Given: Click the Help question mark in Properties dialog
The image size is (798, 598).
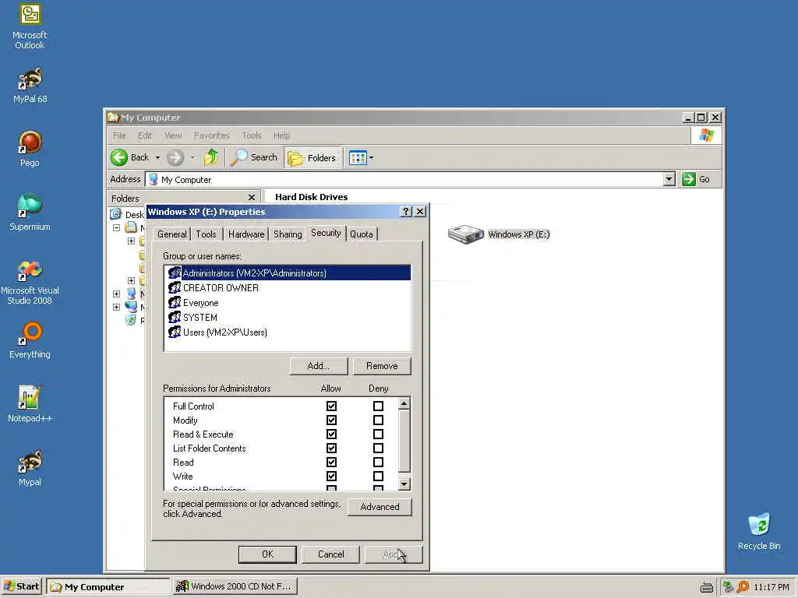Looking at the screenshot, I should pyautogui.click(x=405, y=212).
